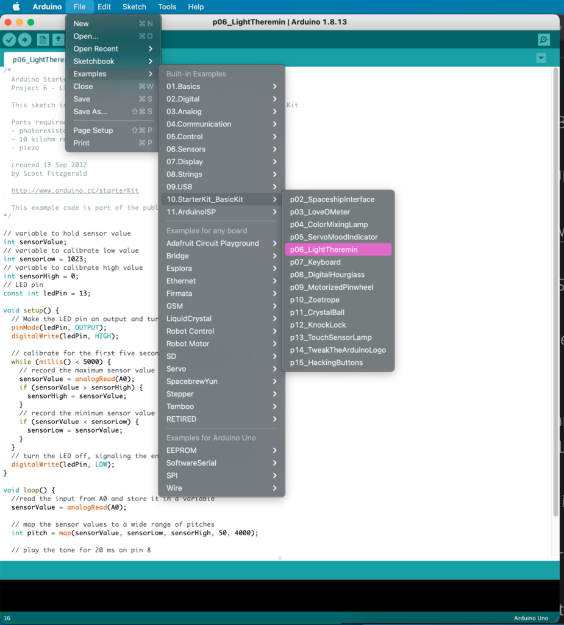Expand the Wire examples submenu
The height and width of the screenshot is (625, 564).
pyautogui.click(x=221, y=488)
